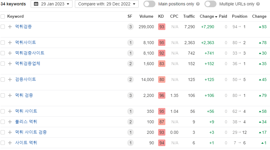Viewport: 270px width, 150px height.
Task: Open the 29 Jan 2023 date dropdown
Action: point(51,4)
